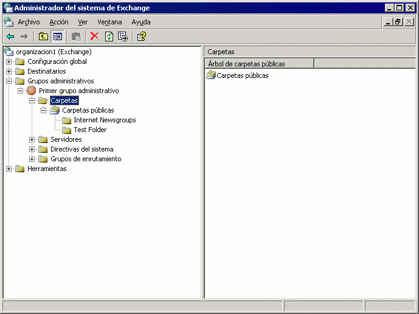Expand Directivas del sistema node

tap(32, 149)
